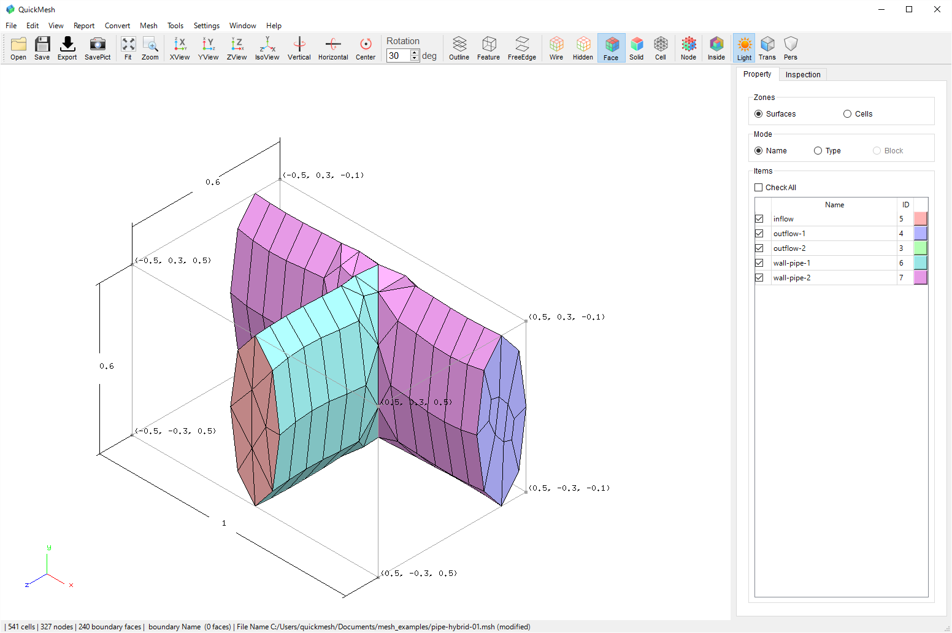
Task: Uncheck the outflow-2 surface checkbox
Action: pos(759,248)
